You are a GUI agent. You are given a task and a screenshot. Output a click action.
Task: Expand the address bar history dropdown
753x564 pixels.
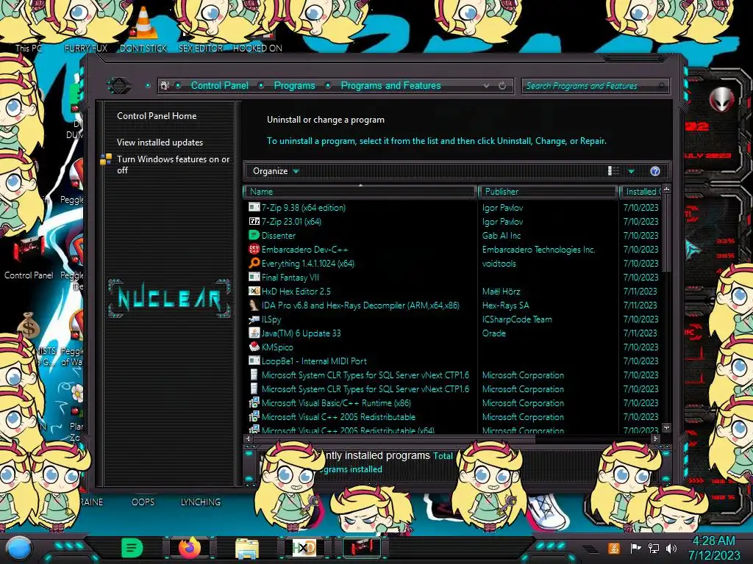[x=487, y=86]
